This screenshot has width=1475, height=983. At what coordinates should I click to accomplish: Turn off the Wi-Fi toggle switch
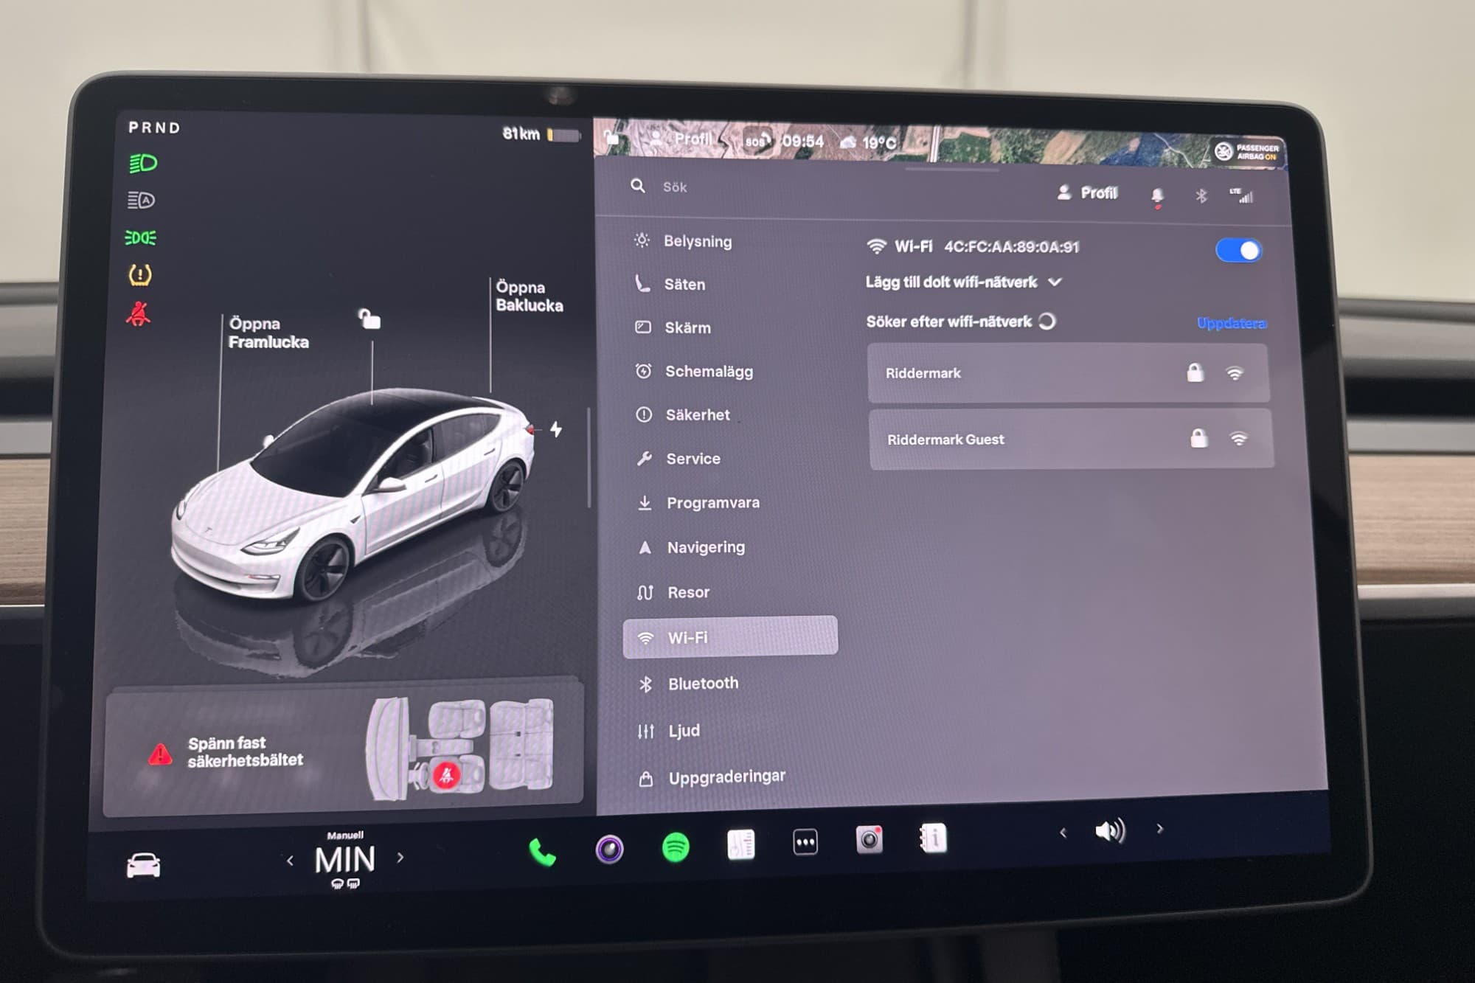point(1239,251)
